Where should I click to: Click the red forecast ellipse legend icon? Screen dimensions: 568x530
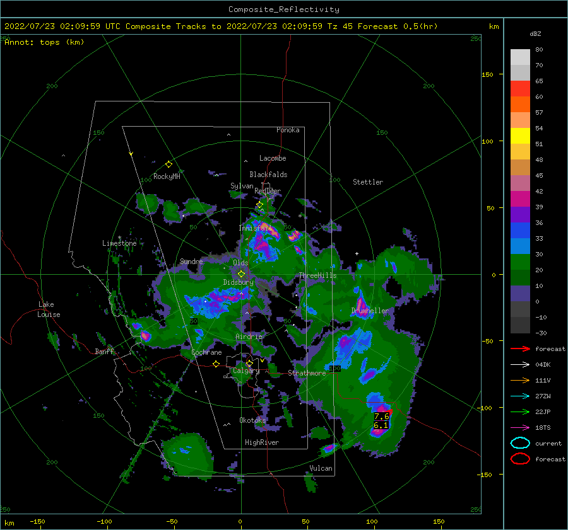tap(520, 459)
